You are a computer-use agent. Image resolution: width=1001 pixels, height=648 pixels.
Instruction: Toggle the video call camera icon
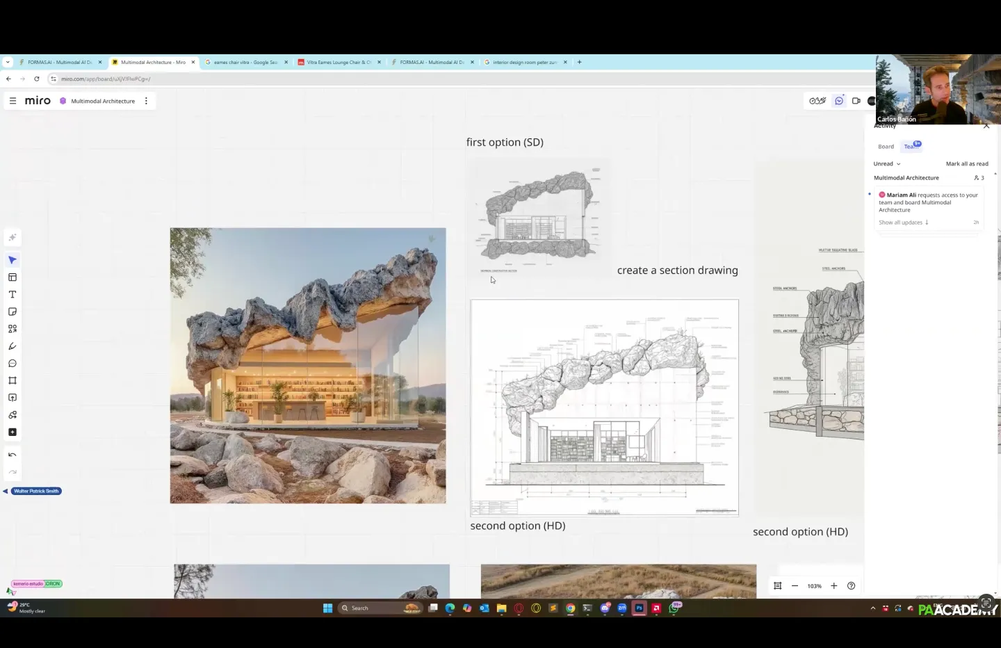[x=856, y=101]
